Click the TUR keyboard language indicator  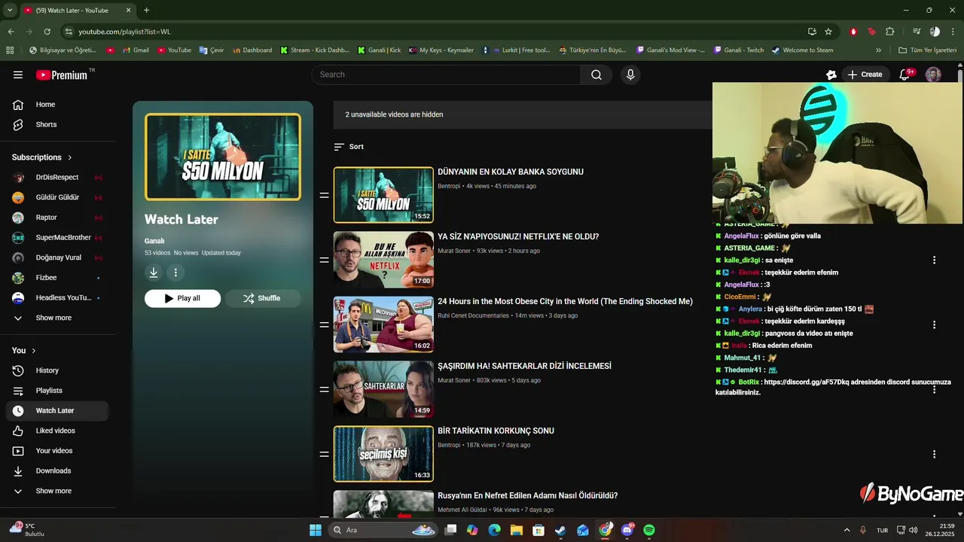coord(882,530)
